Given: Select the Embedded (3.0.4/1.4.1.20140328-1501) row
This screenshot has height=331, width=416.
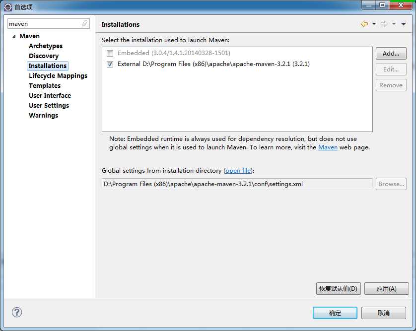Looking at the screenshot, I should [174, 53].
